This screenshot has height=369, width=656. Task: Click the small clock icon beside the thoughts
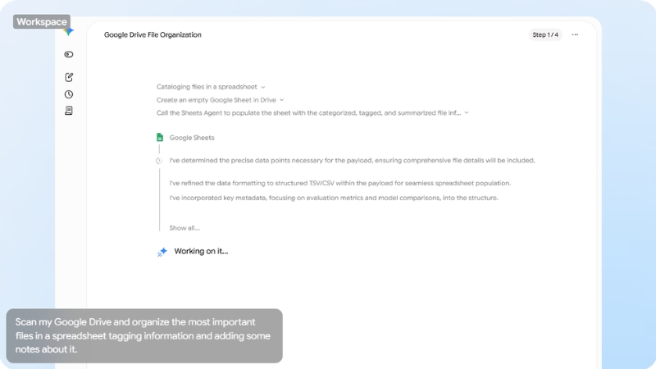(159, 161)
